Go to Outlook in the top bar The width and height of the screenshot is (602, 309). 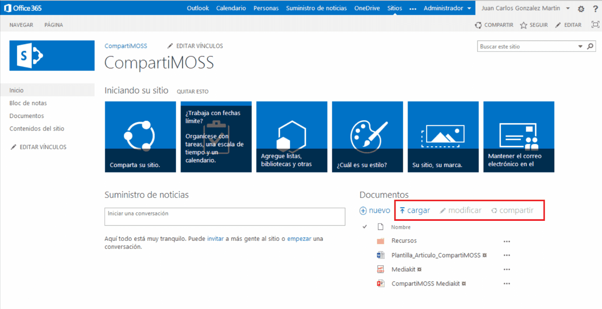(198, 8)
